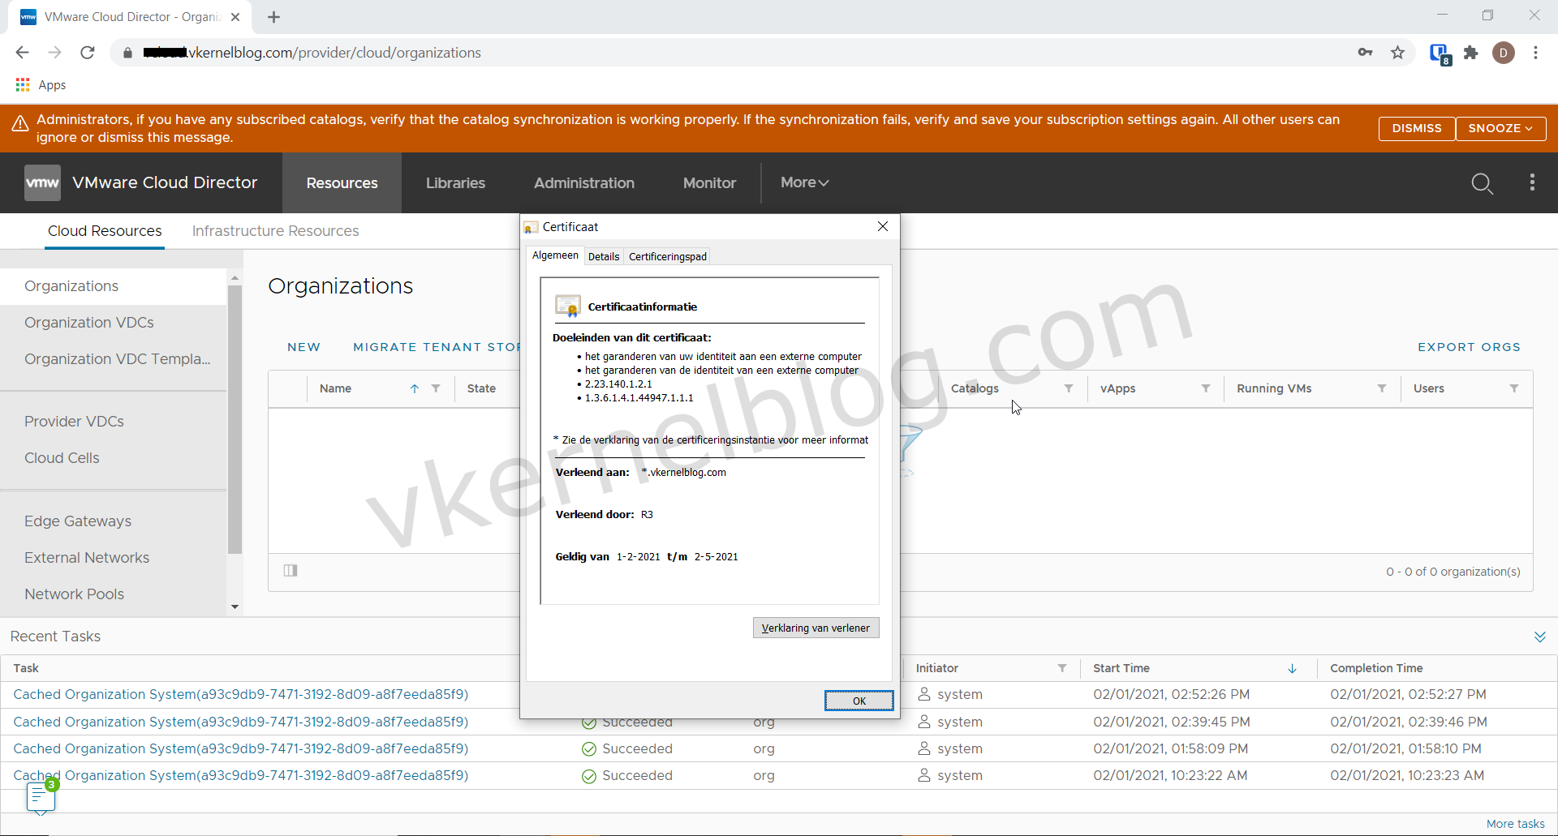
Task: Switch to the Details tab in the Certificaat dialog
Action: coord(603,256)
